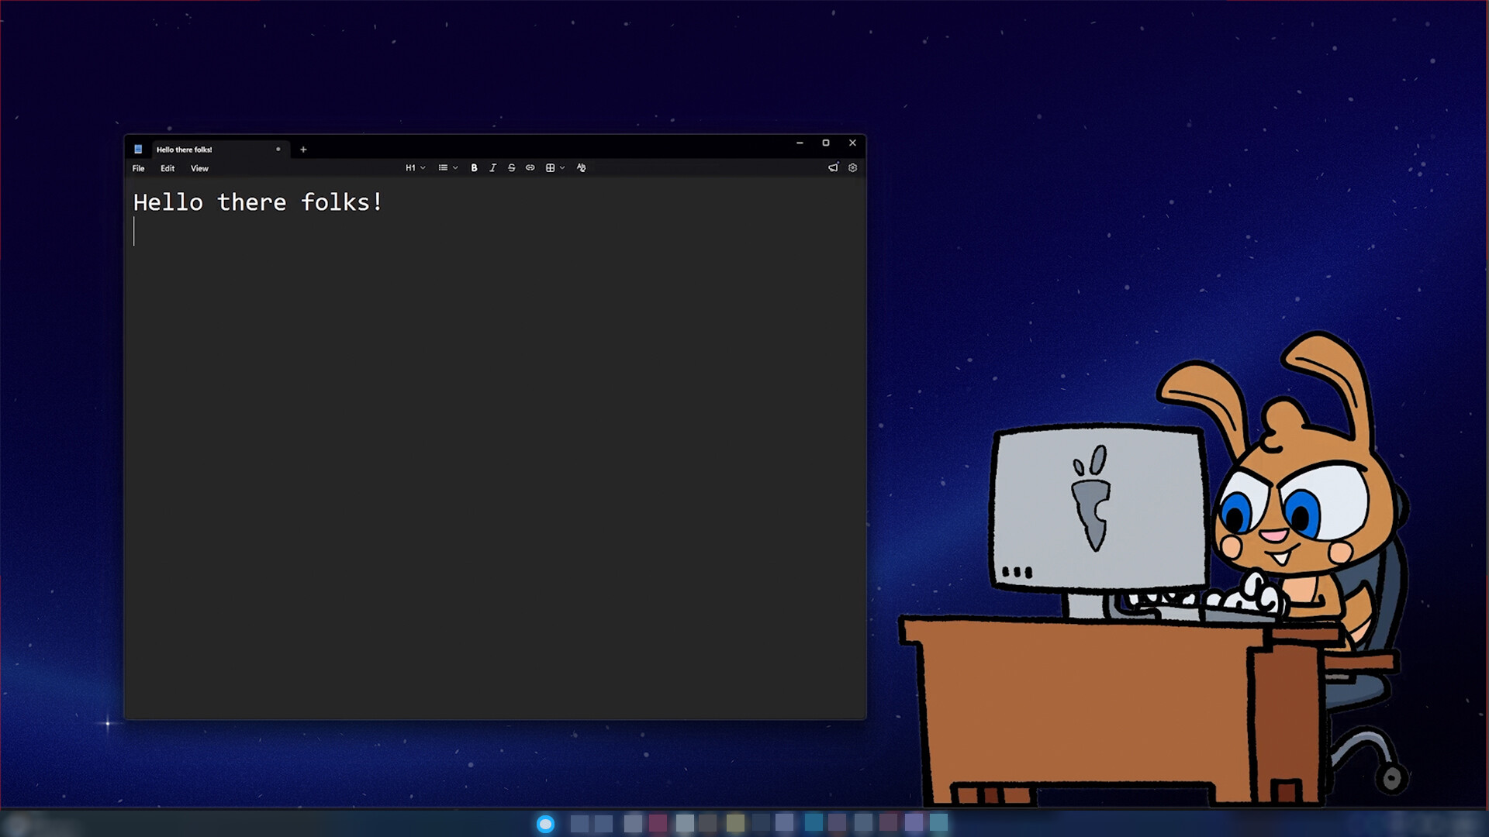The width and height of the screenshot is (1489, 837).
Task: Open the File menu
Action: point(138,168)
